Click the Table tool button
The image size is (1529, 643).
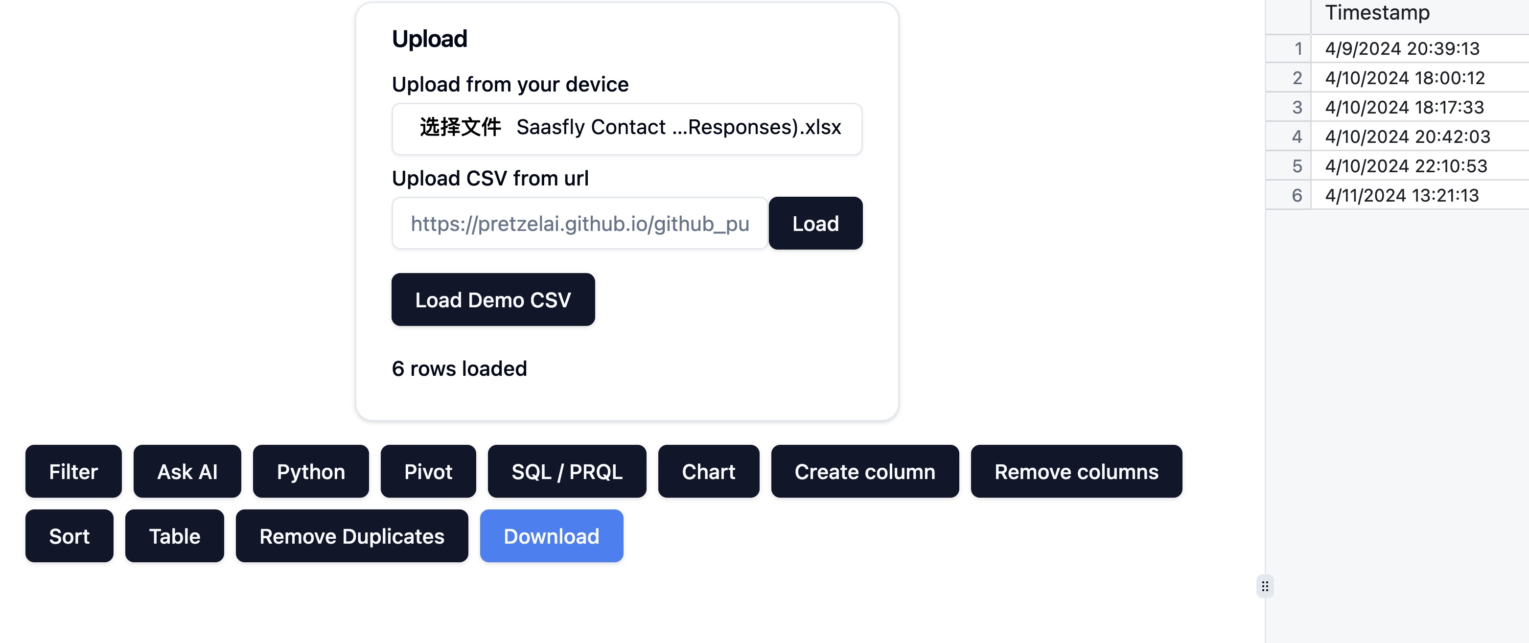175,536
